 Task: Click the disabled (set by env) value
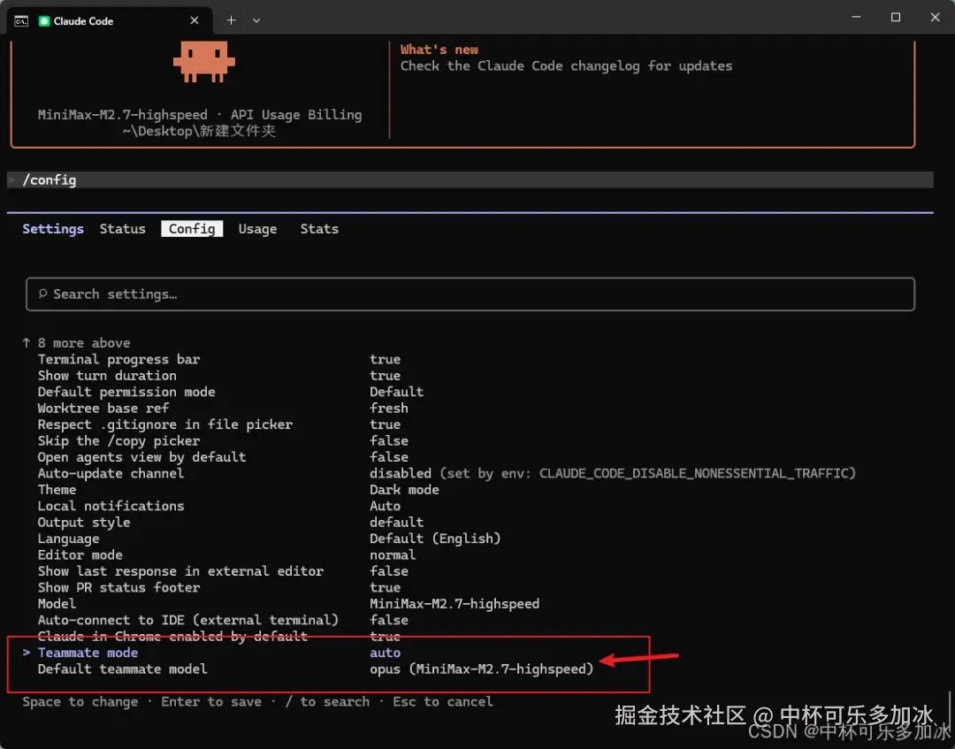click(613, 473)
